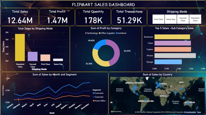Screen dimensions: 206x115
Task: Click the October label on month axis
Action: pyautogui.click(x=72, y=106)
